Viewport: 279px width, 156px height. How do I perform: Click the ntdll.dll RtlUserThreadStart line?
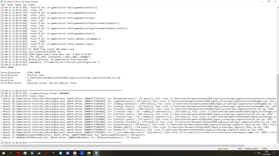(70, 138)
